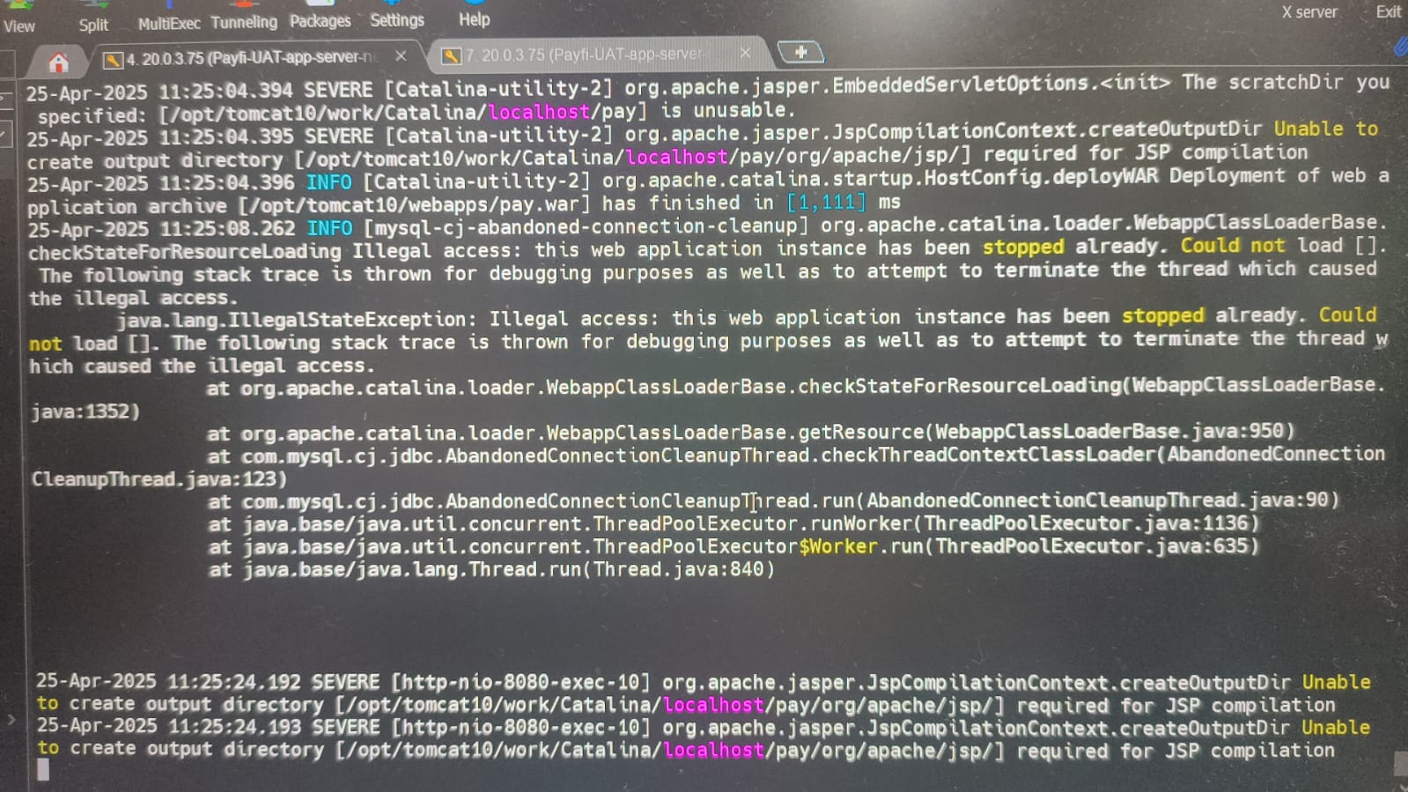This screenshot has width=1408, height=792.
Task: Select session tab 4. 20.0.3.75 Payfi-UAT-app-server
Action: coord(252,58)
